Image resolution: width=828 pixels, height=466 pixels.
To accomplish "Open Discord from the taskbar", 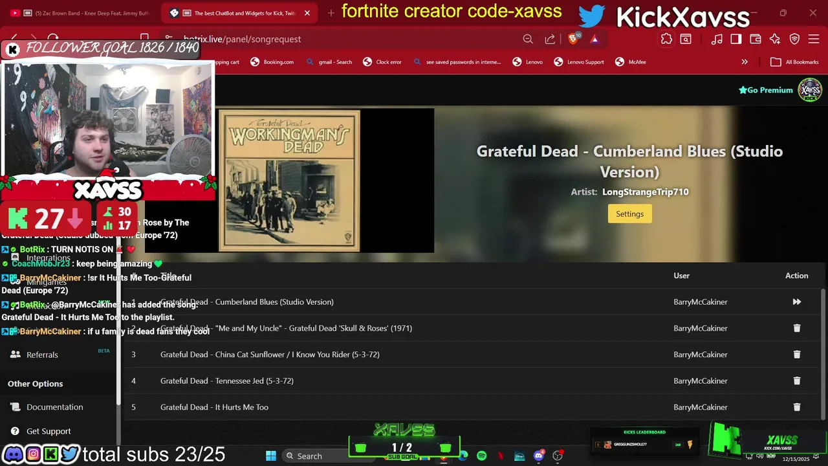I will tap(538, 456).
